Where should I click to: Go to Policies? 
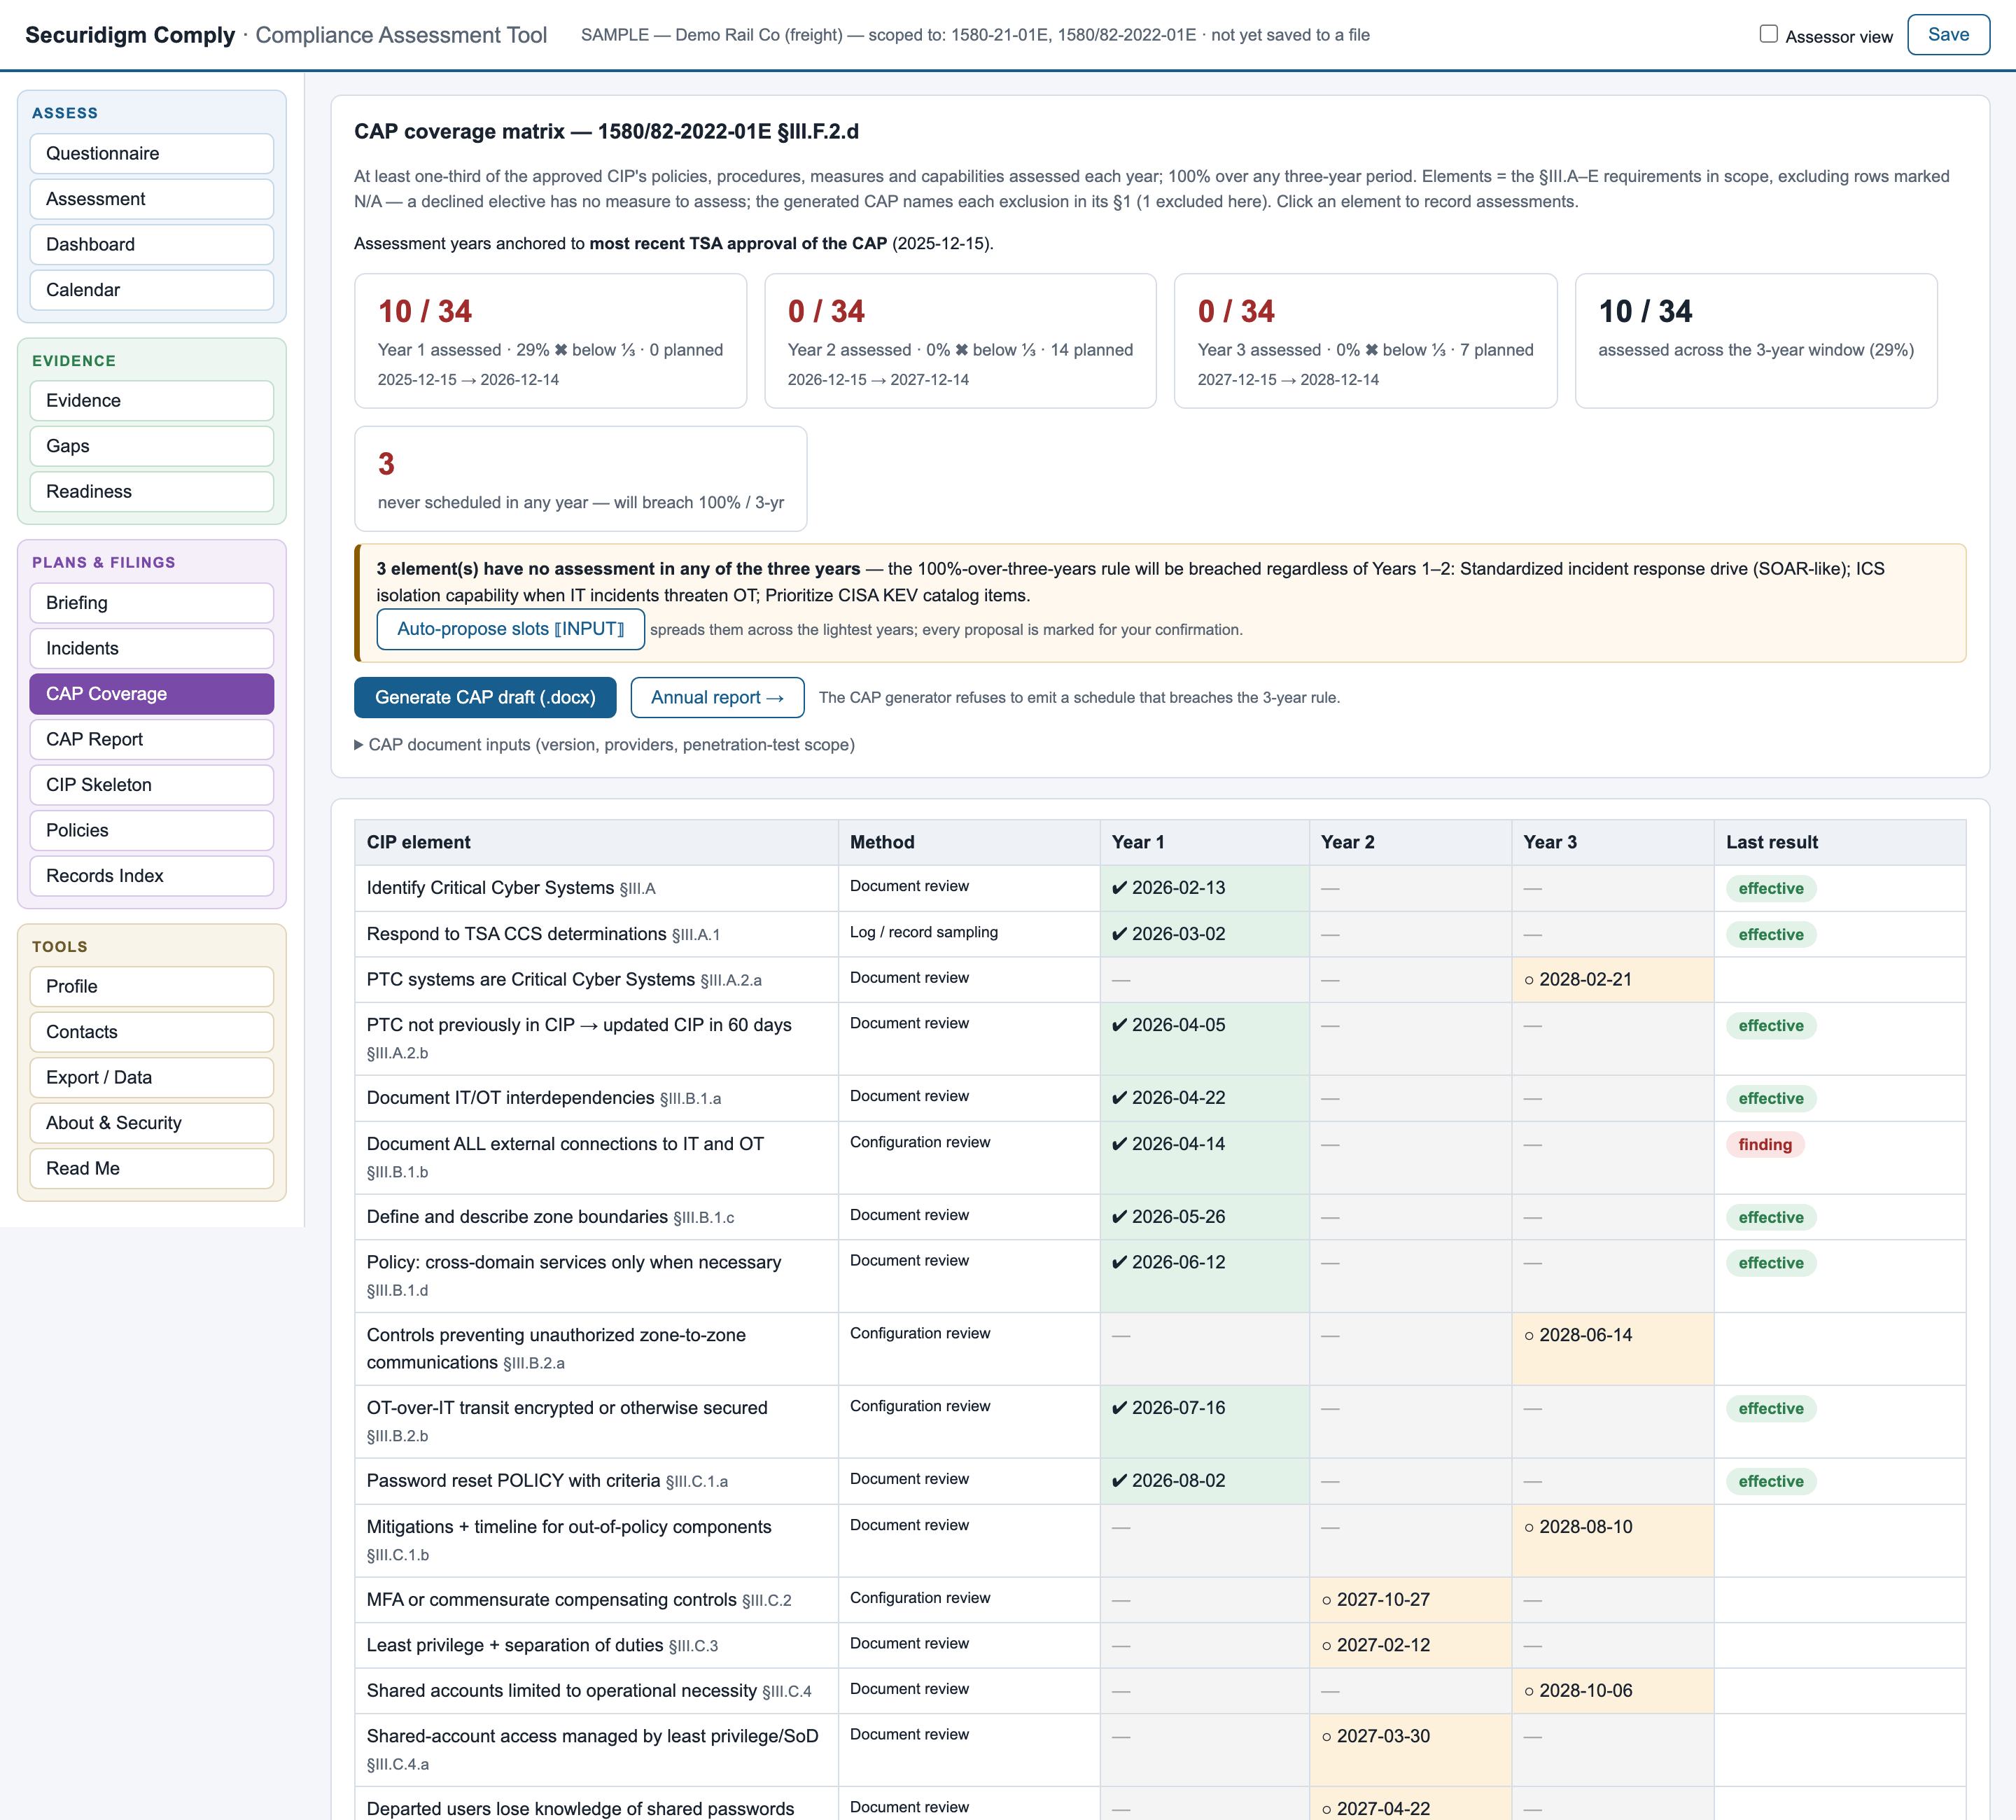pyautogui.click(x=152, y=831)
